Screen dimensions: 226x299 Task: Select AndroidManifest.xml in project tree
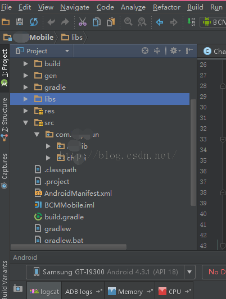pyautogui.click(x=78, y=193)
